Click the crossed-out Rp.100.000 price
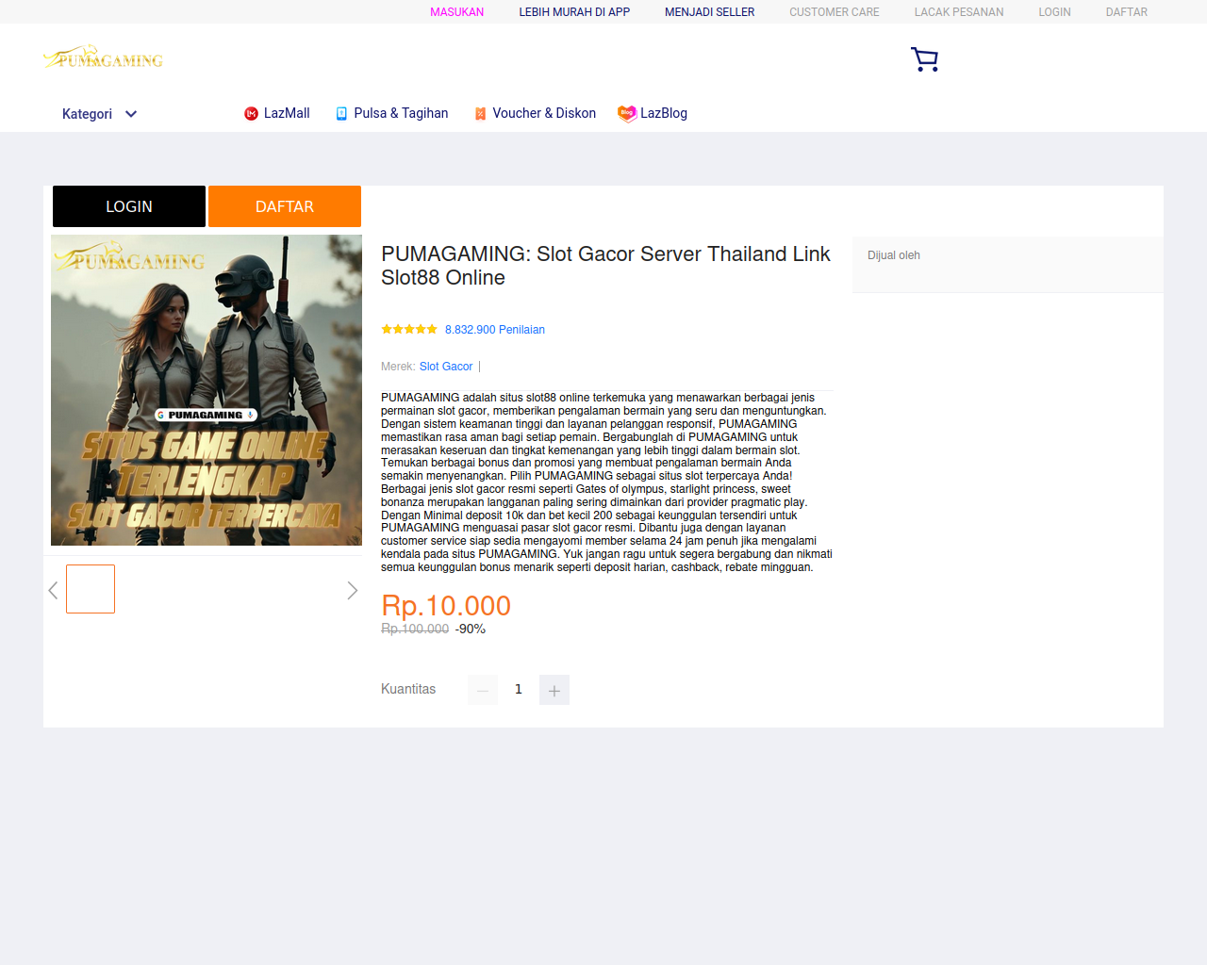Image resolution: width=1207 pixels, height=965 pixels. [x=415, y=629]
